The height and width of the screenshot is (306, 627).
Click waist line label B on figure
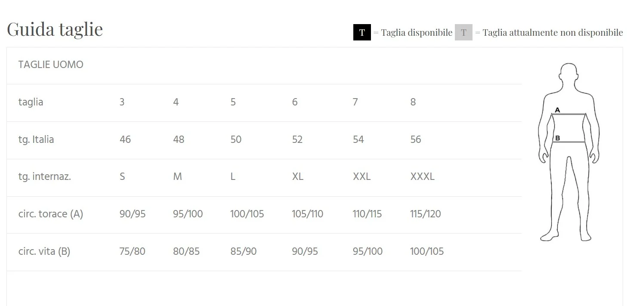(557, 138)
